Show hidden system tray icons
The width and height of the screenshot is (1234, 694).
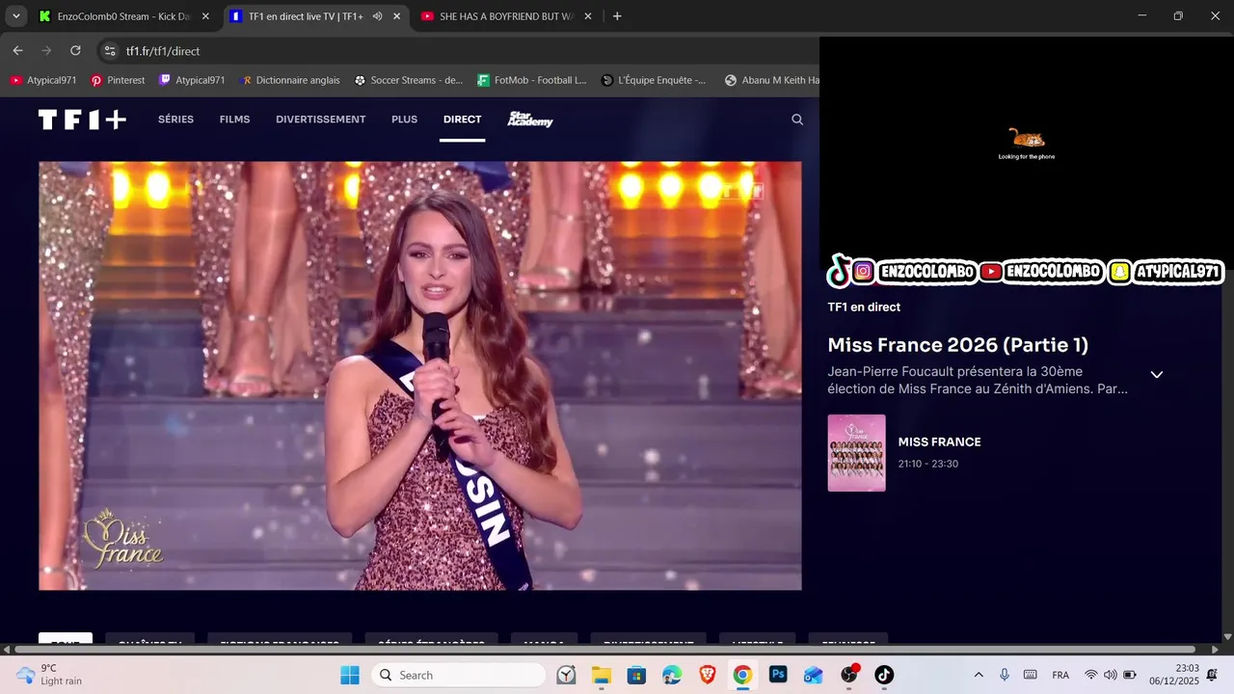pyautogui.click(x=979, y=675)
